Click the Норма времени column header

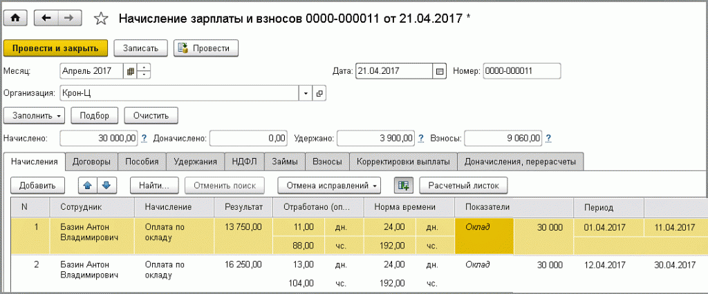(409, 207)
